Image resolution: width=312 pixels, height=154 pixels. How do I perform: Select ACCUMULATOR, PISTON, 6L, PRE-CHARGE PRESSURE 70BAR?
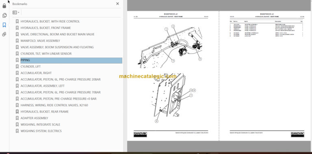pos(61,92)
